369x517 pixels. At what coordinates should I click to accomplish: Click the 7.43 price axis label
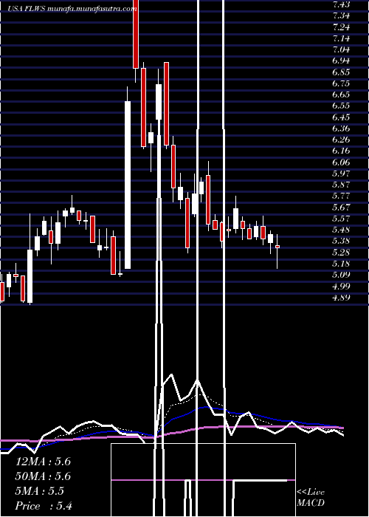pyautogui.click(x=341, y=4)
